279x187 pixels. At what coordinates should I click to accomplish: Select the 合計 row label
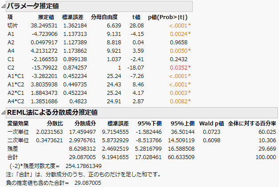pos(12,157)
